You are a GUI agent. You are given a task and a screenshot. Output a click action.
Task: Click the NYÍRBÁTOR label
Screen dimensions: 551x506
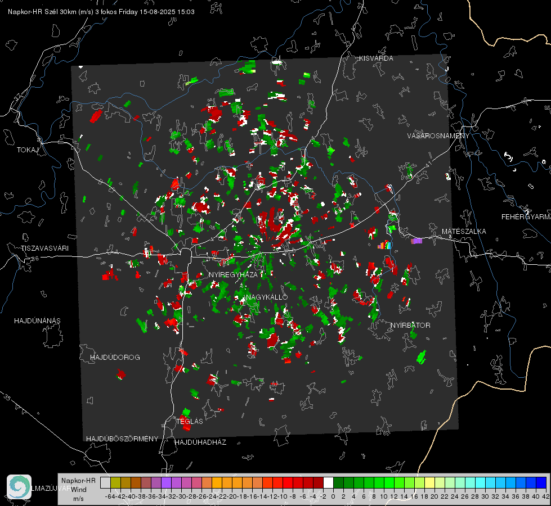[x=410, y=326]
